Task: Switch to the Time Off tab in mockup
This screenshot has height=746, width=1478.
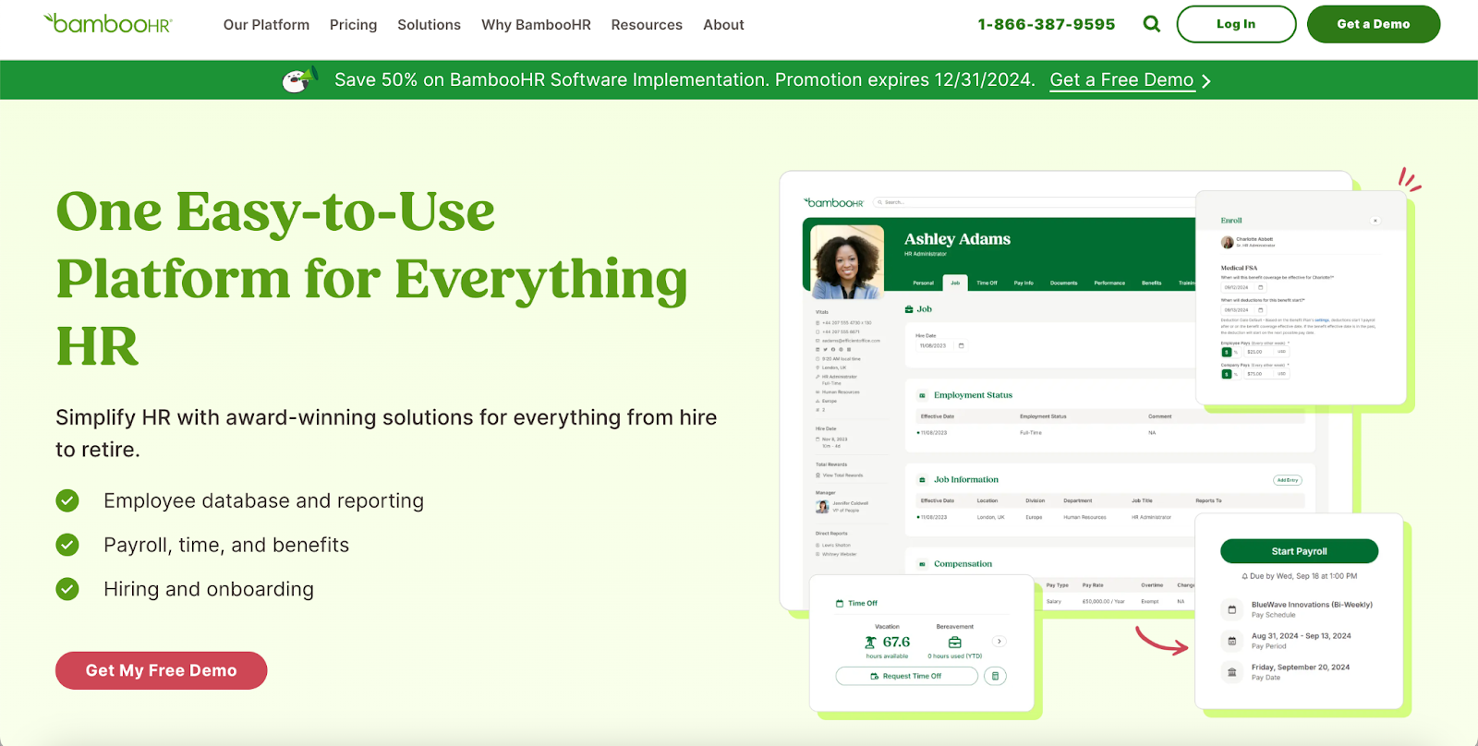Action: pyautogui.click(x=987, y=283)
